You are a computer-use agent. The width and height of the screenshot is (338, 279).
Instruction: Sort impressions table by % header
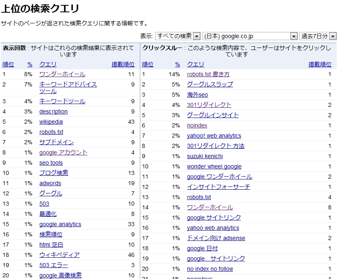coord(30,64)
